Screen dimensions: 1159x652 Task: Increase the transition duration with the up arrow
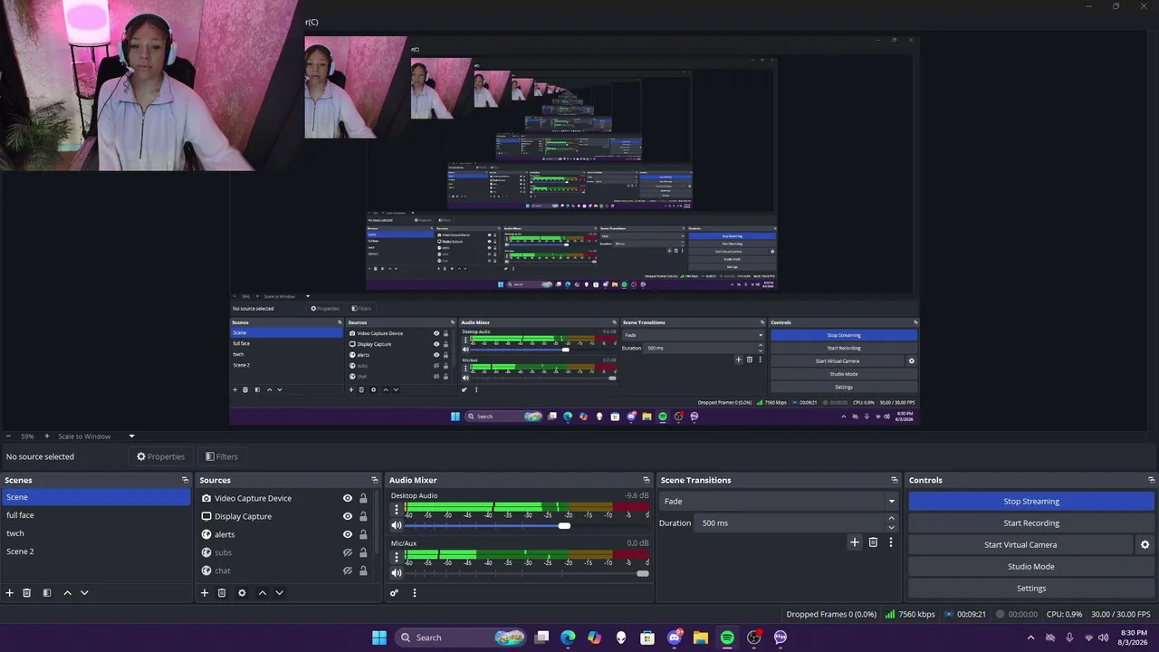891,519
